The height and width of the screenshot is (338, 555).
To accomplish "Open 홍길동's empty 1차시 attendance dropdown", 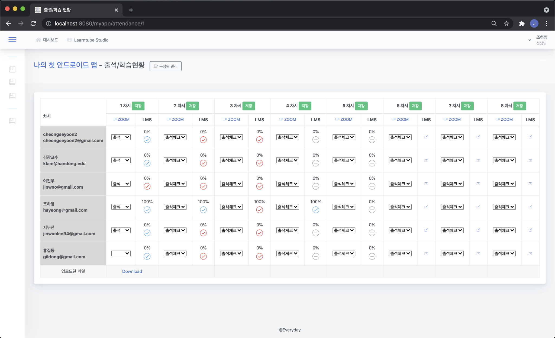I will point(121,254).
